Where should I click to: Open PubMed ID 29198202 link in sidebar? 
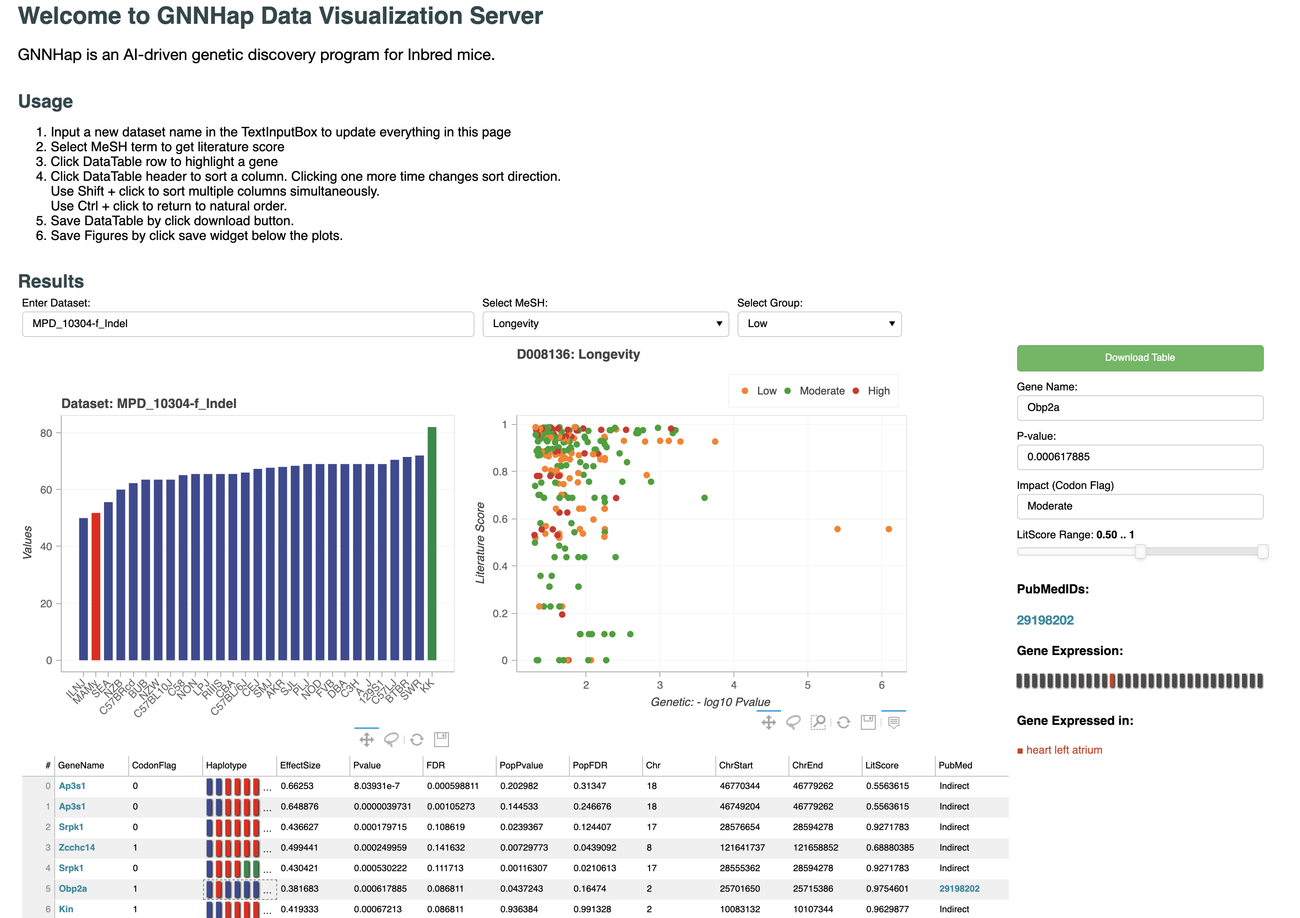[x=1045, y=620]
